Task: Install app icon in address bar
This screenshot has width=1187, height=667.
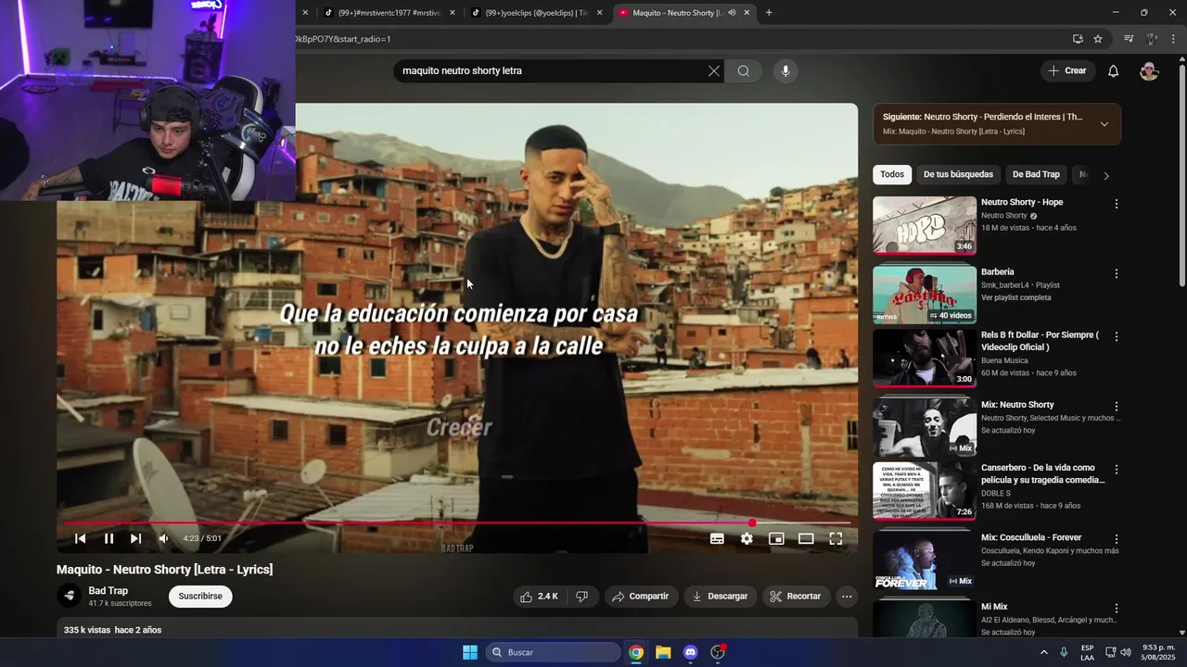Action: point(1078,39)
